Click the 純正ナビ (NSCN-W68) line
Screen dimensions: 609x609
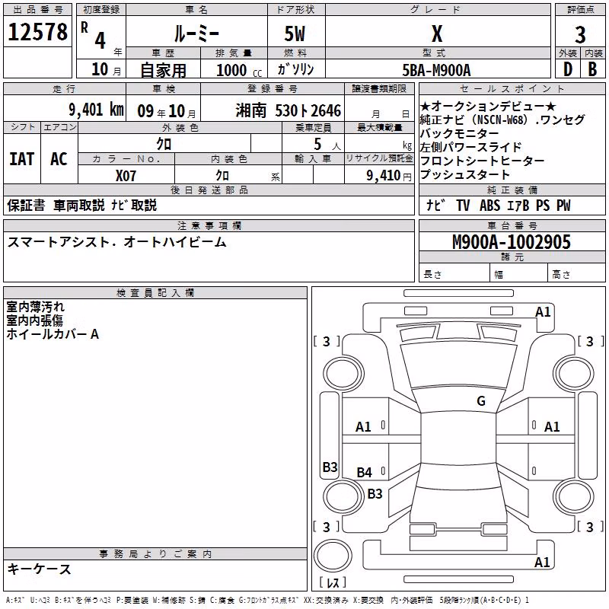click(x=502, y=120)
